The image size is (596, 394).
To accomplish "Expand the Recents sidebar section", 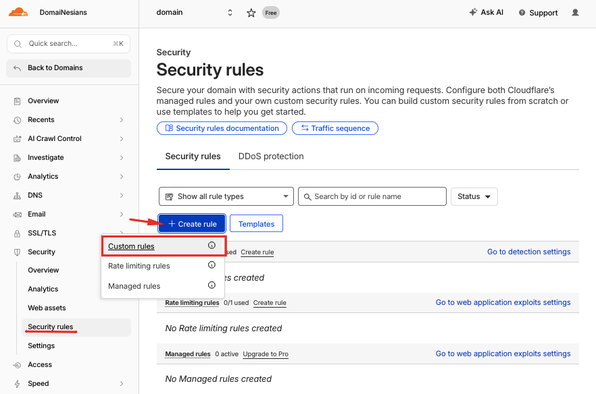I will 122,120.
